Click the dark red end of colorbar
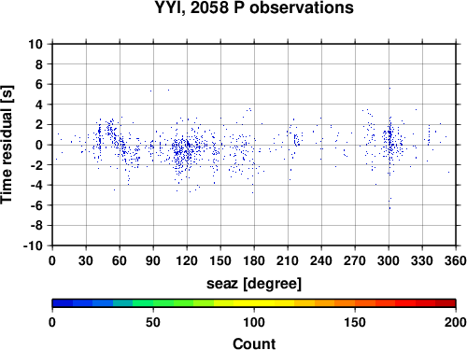Image resolution: width=467 pixels, height=350 pixels. pos(446,303)
